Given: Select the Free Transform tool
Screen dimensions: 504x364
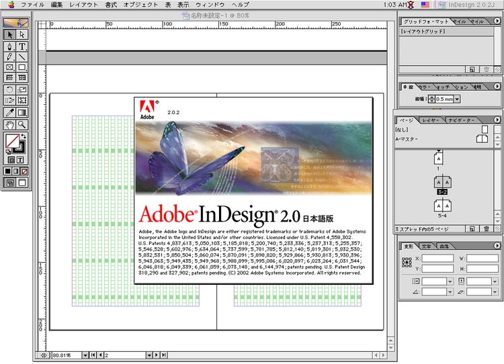Looking at the screenshot, I should (22, 100).
